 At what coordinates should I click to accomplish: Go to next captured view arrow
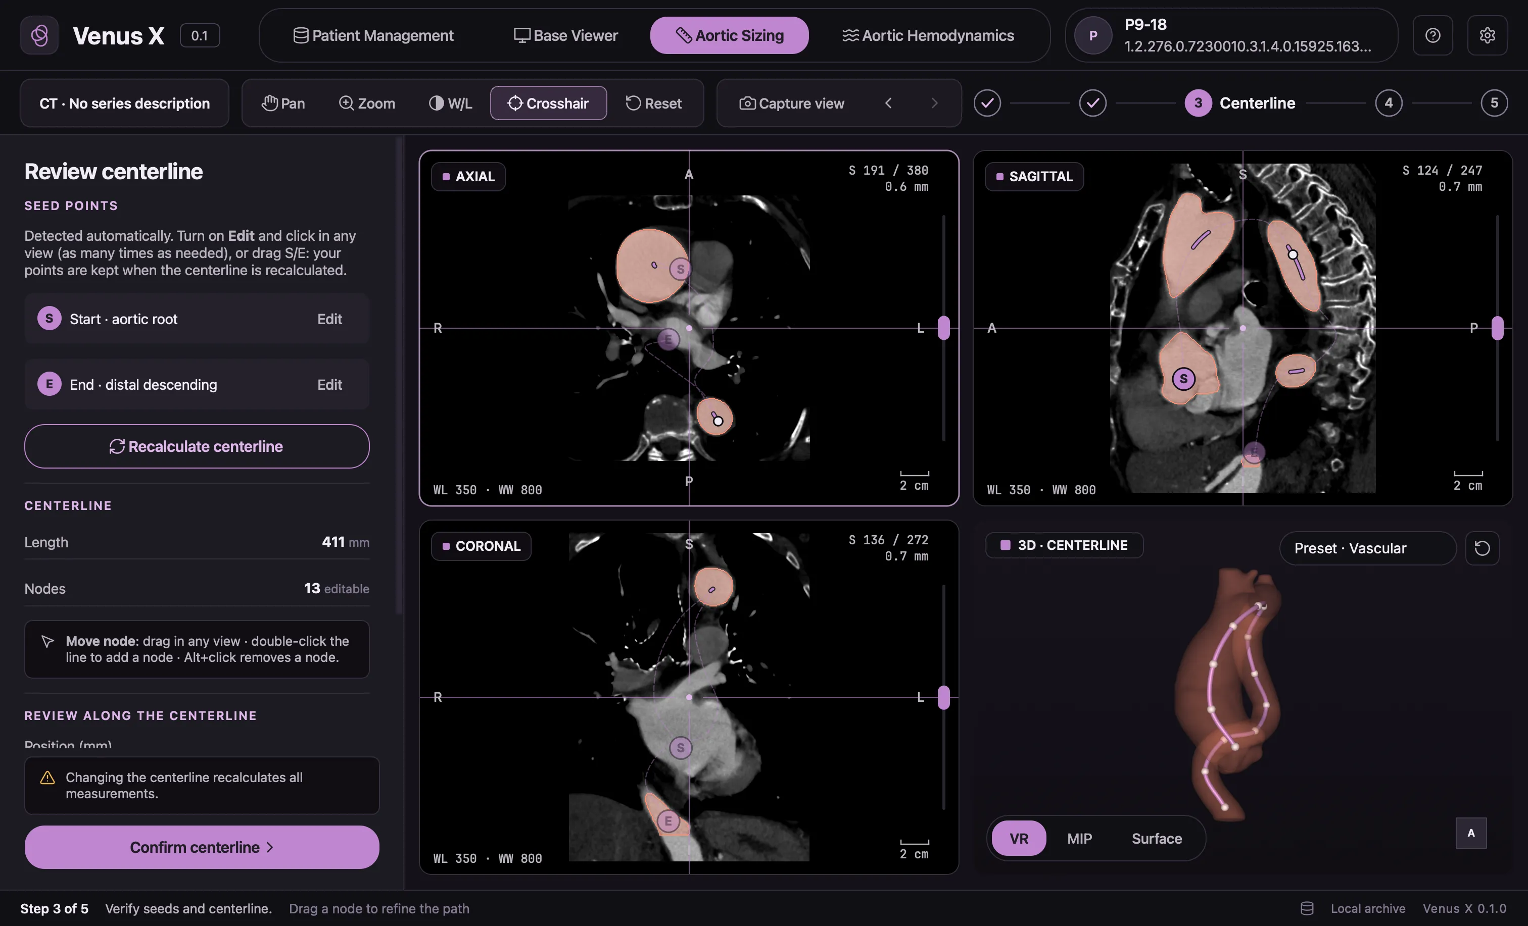pyautogui.click(x=935, y=103)
